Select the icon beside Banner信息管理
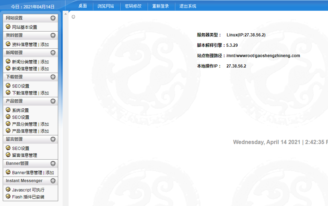328x206 pixels. (x=8, y=172)
